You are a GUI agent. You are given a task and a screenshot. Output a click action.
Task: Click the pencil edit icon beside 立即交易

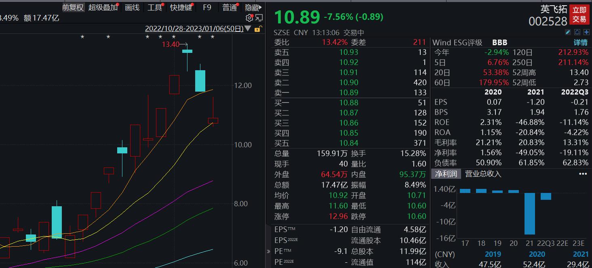pyautogui.click(x=568, y=32)
